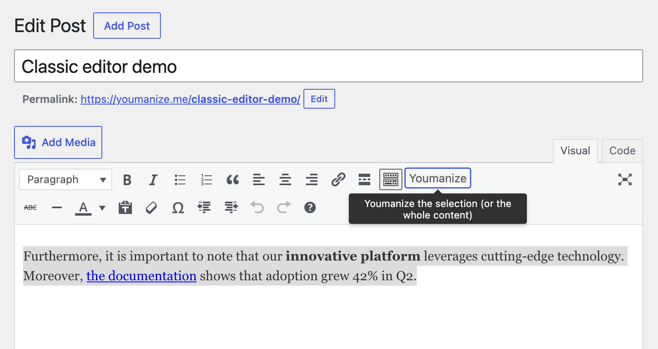Viewport: 658px width, 349px height.
Task: Apply strikethrough formatting
Action: click(x=31, y=207)
